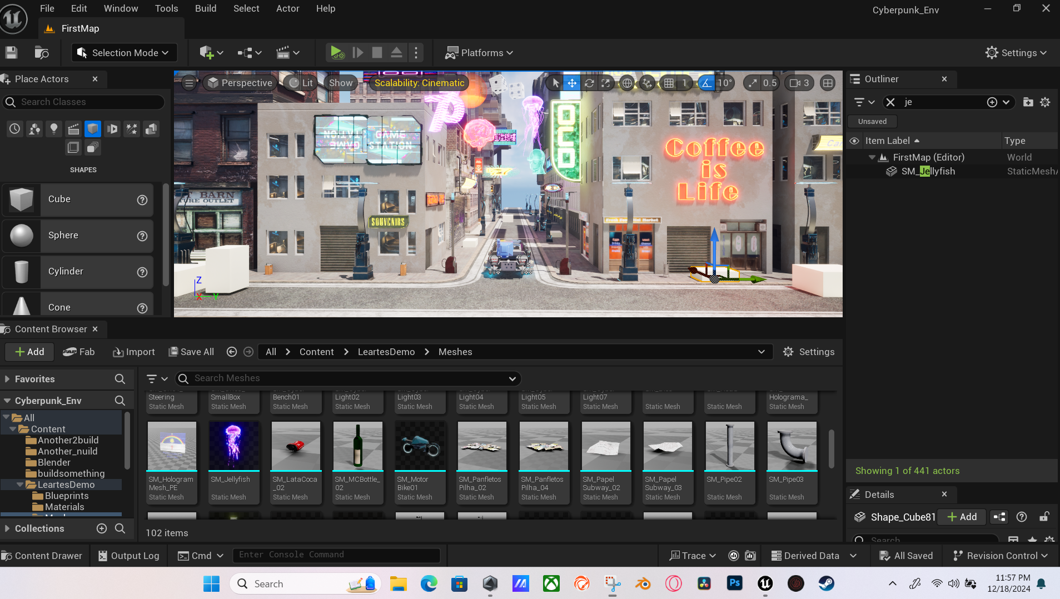The image size is (1060, 599).
Task: Switch to the FirstMap tab
Action: coord(80,28)
